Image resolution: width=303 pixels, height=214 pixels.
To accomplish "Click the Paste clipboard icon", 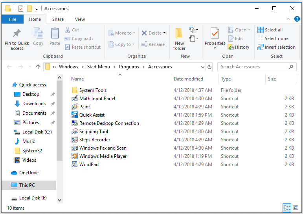I will click(55, 33).
